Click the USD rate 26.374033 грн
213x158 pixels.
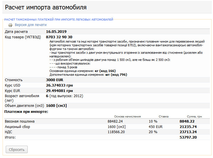coord(59,85)
